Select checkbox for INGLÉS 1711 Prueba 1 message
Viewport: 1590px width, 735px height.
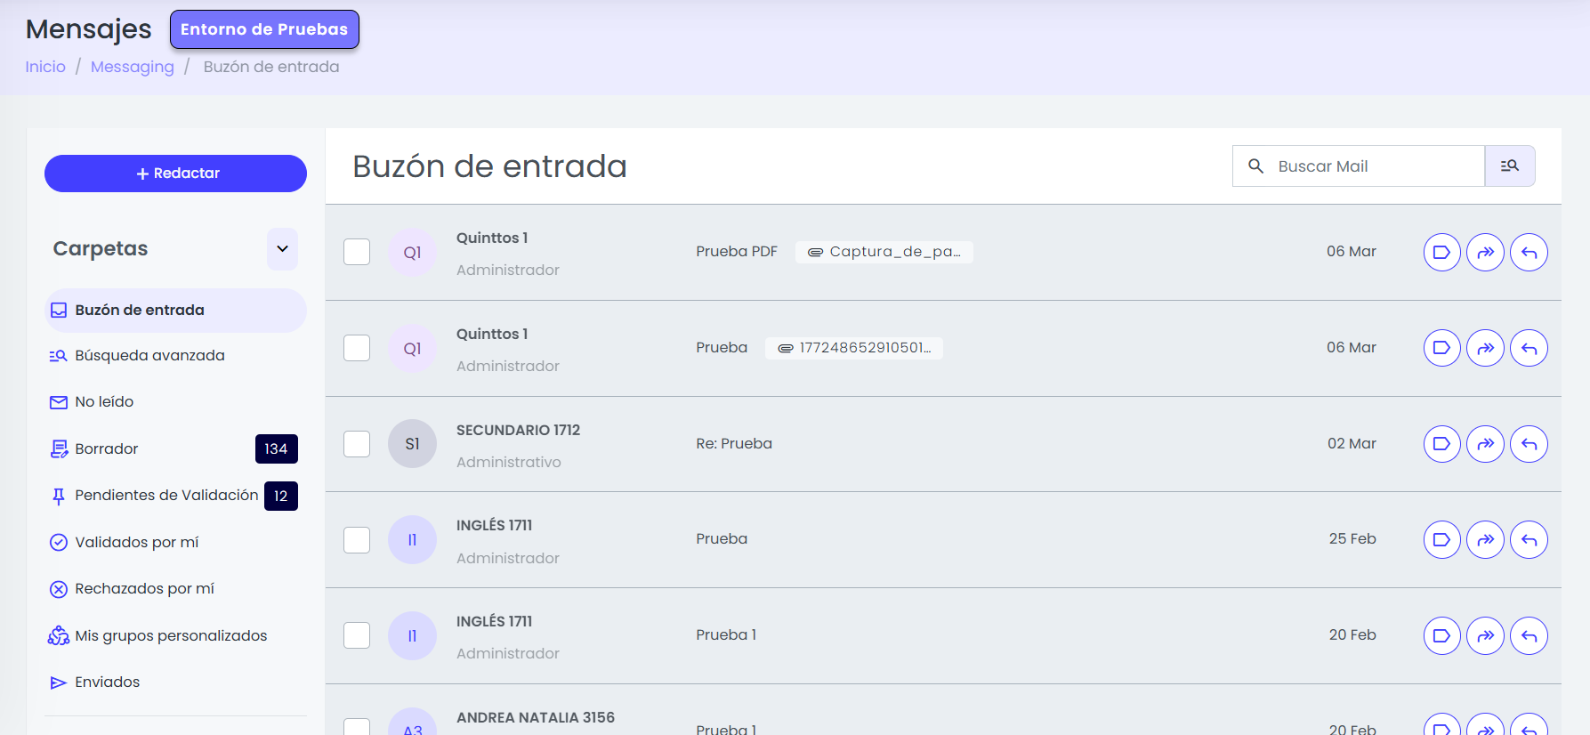tap(357, 635)
